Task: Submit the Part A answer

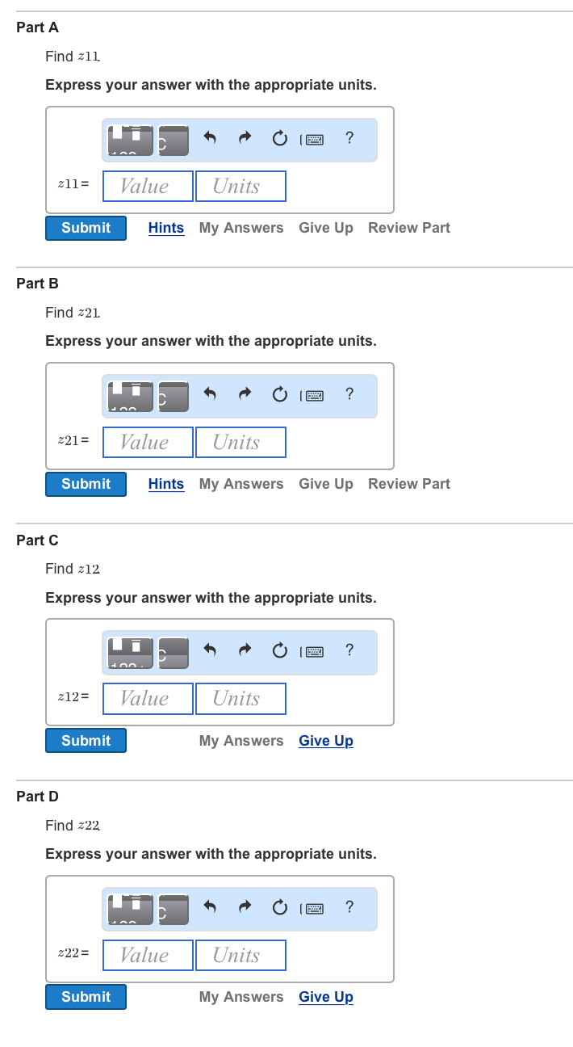Action: [86, 228]
